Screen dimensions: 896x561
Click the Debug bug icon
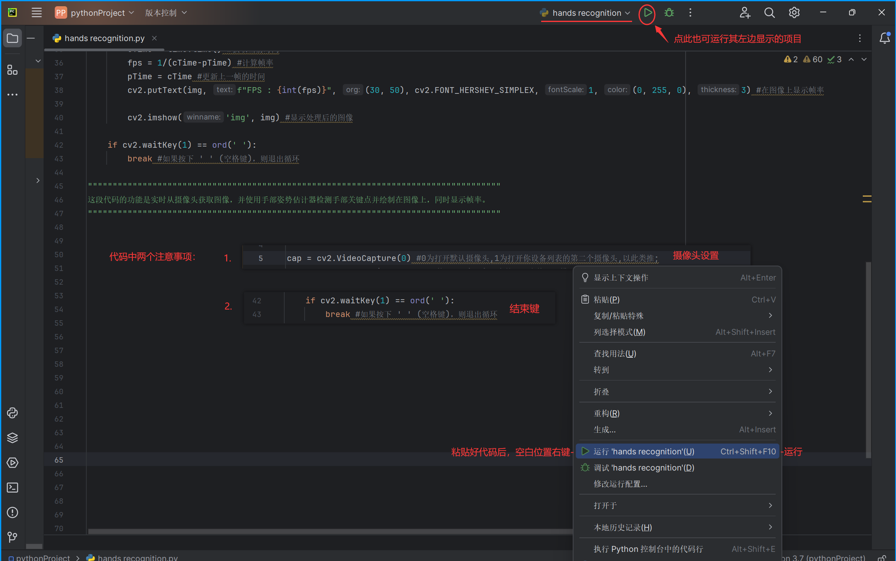669,13
